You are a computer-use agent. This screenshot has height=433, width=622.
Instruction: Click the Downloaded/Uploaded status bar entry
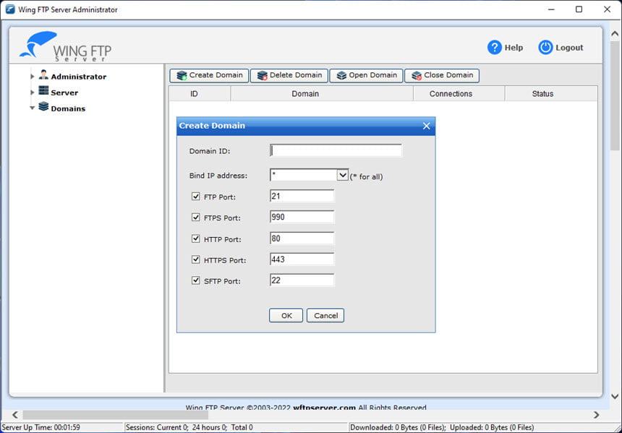442,428
